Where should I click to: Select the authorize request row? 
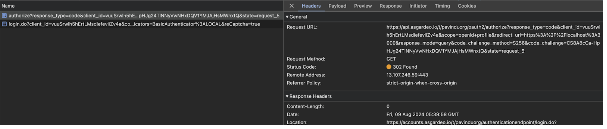click(x=141, y=15)
